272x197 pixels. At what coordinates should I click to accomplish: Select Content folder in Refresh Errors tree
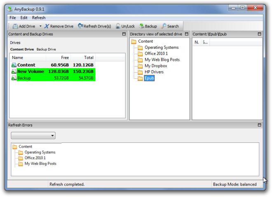click(25, 147)
